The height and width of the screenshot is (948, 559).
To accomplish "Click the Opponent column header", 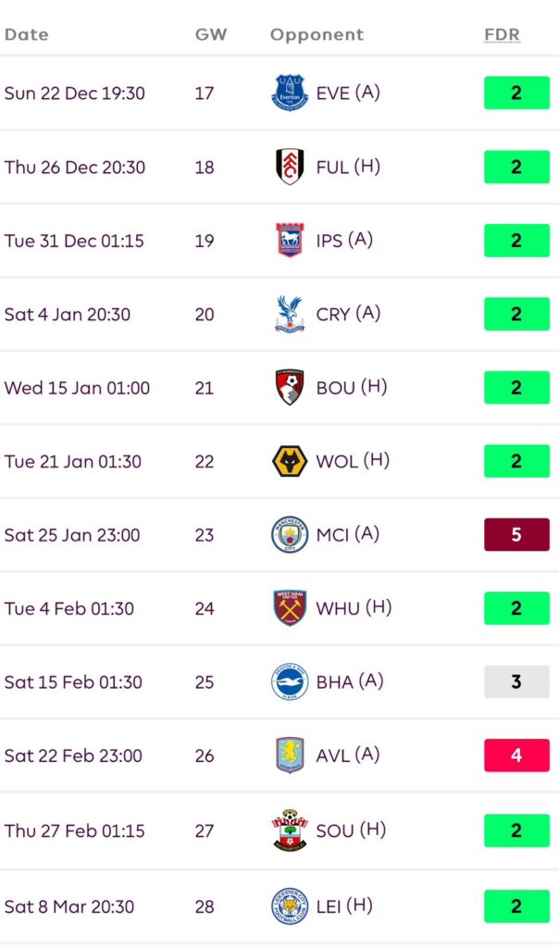I will [317, 35].
